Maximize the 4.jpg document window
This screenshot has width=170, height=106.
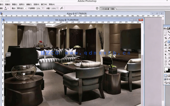coord(157,13)
